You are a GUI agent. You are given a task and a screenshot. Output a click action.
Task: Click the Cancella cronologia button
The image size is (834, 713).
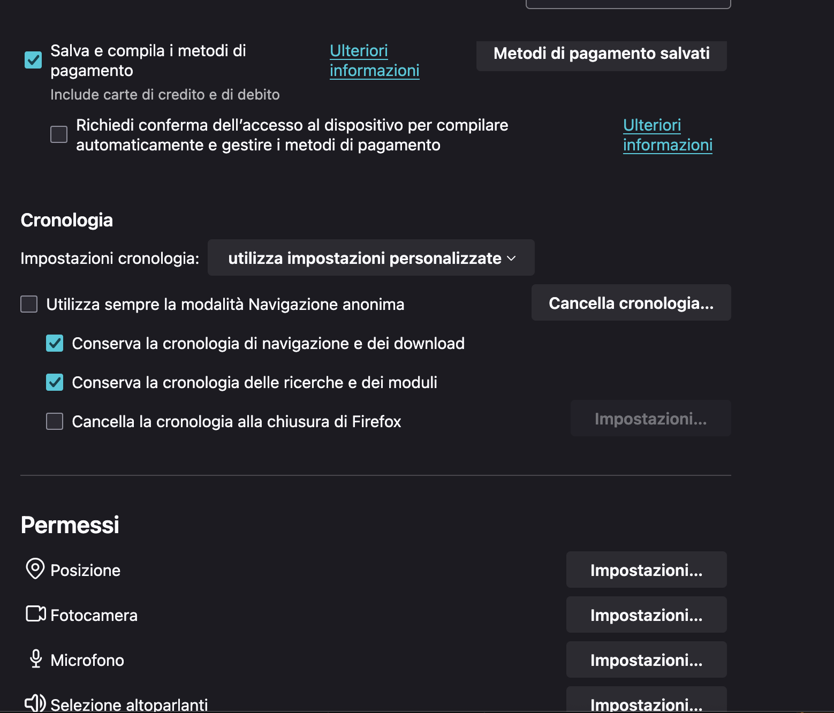pos(631,303)
